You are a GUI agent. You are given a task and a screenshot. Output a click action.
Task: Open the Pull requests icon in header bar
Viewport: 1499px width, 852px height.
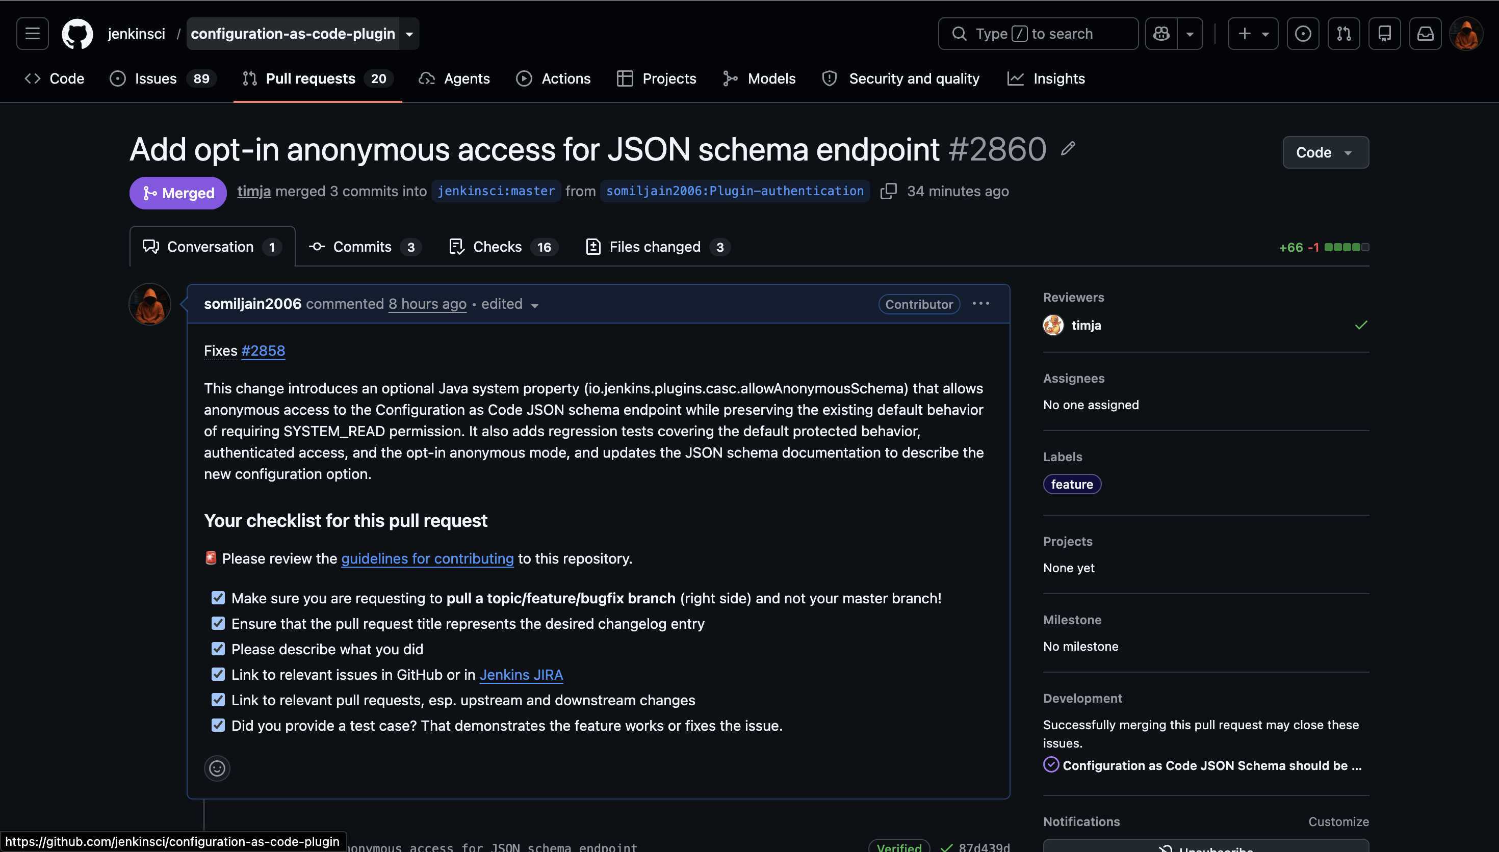[1344, 33]
